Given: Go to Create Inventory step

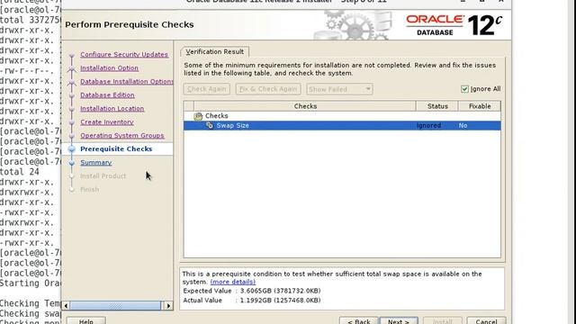Looking at the screenshot, I should tap(107, 122).
